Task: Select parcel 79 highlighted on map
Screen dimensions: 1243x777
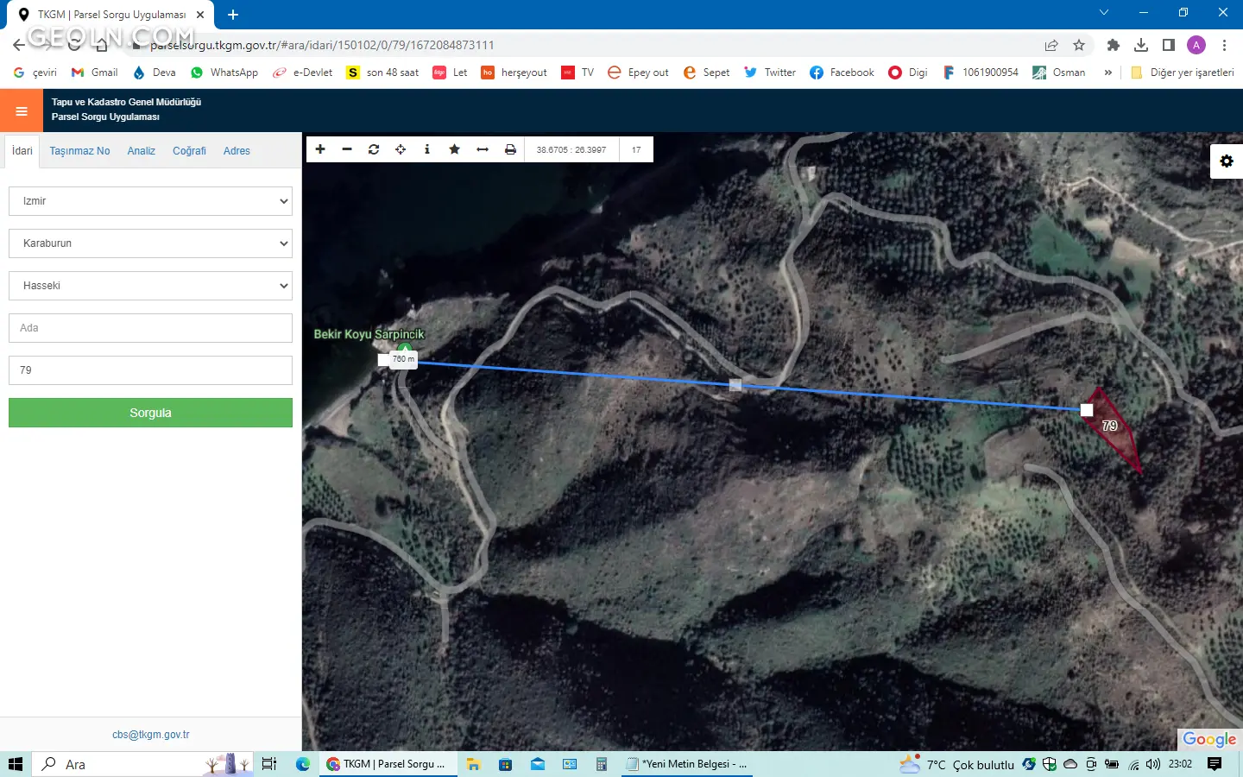Action: pos(1114,432)
